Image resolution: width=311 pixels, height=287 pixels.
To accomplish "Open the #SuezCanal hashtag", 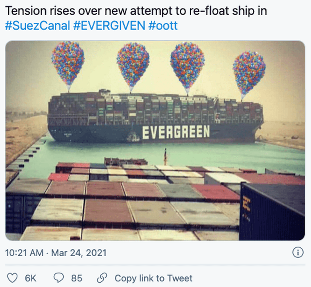I will 38,26.
